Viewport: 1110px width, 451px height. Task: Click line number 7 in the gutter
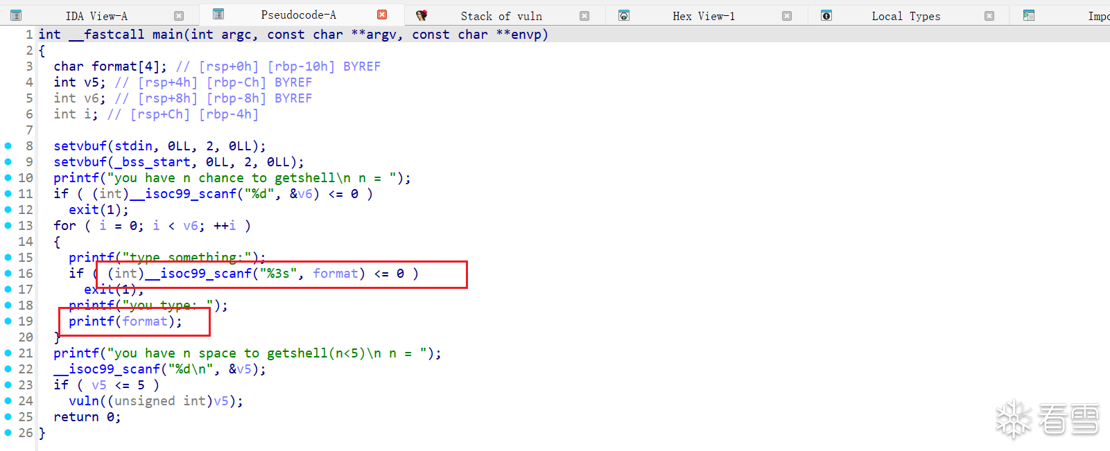(x=29, y=130)
